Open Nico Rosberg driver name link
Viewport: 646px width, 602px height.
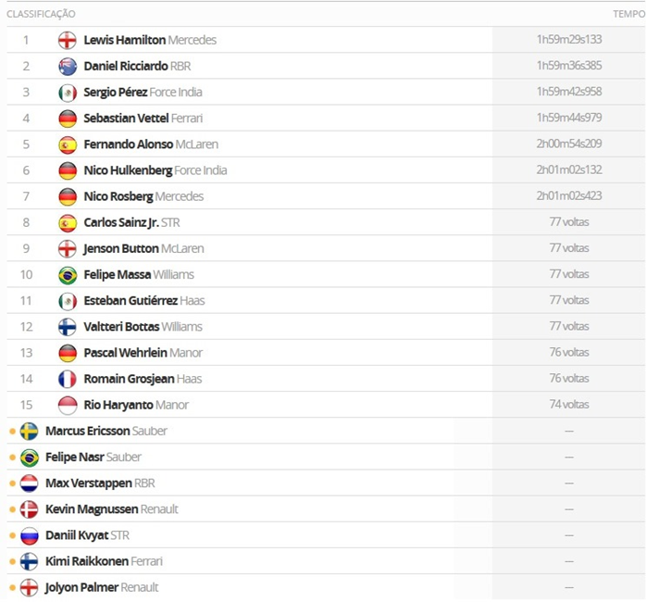coord(118,196)
